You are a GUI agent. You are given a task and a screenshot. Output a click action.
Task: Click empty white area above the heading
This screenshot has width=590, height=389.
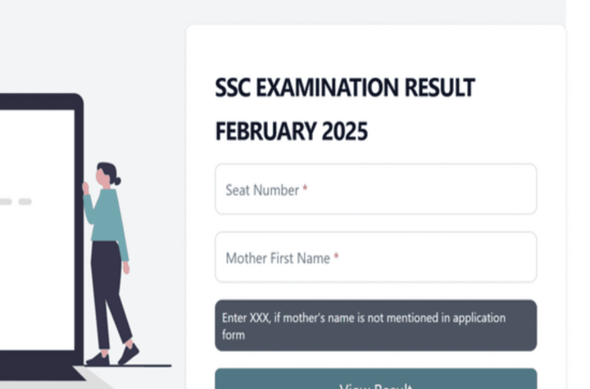point(375,49)
